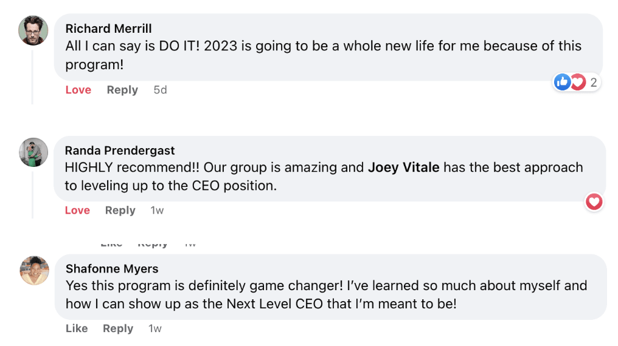The height and width of the screenshot is (346, 618).
Task: Click the blue thumbs-up reaction icon
Action: [563, 82]
